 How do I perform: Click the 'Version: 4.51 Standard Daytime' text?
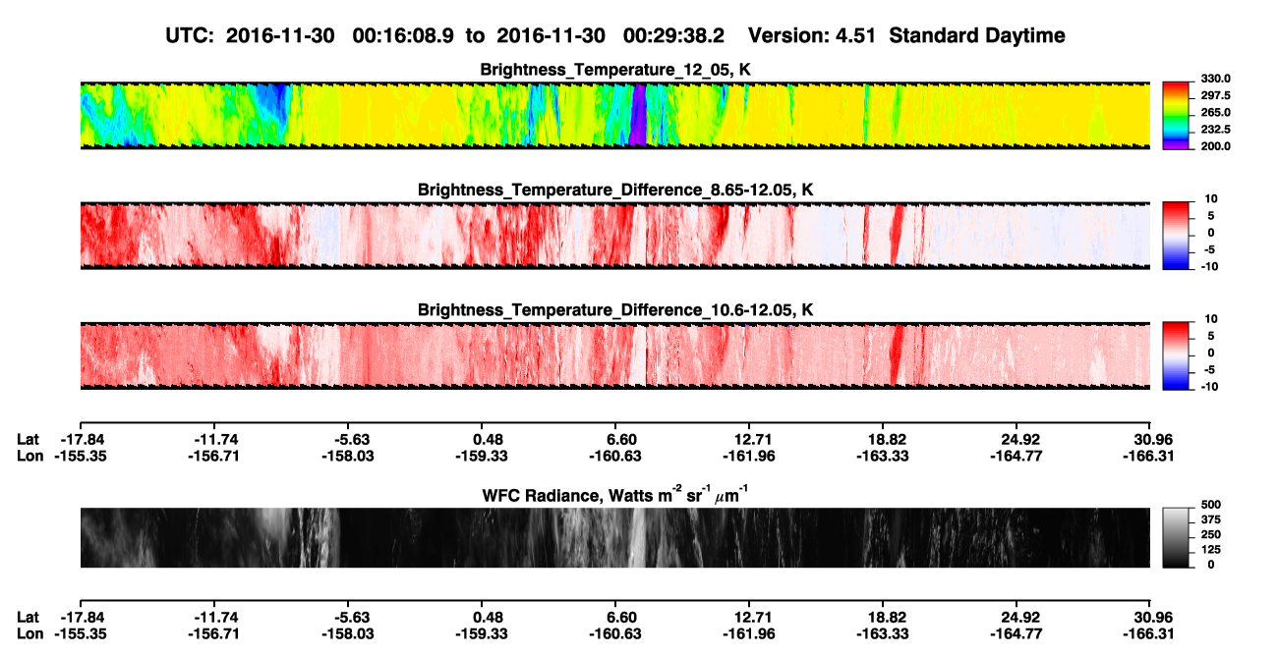(x=906, y=36)
